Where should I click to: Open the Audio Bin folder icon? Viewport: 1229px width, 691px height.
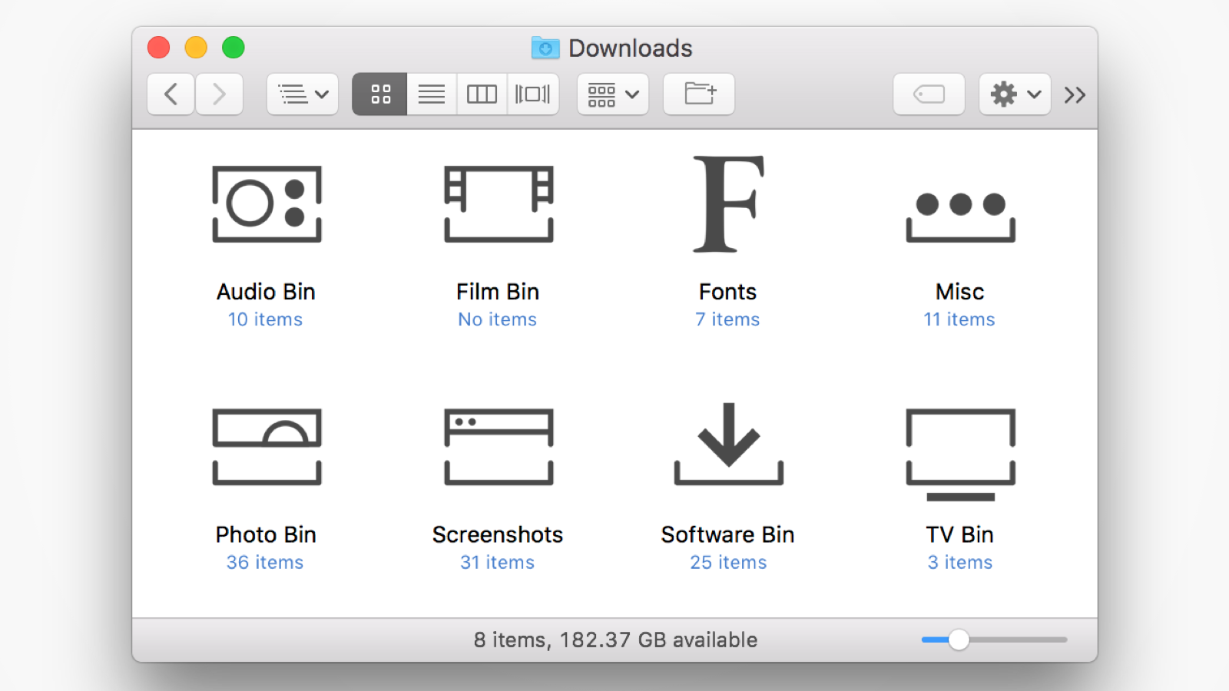point(267,204)
